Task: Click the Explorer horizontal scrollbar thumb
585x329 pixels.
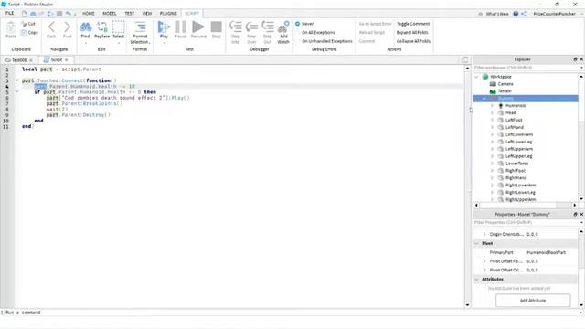Action: 518,205
